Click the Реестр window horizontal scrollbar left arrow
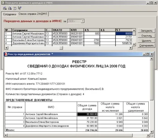Screen dimensions: 158x138 (6, 135)
